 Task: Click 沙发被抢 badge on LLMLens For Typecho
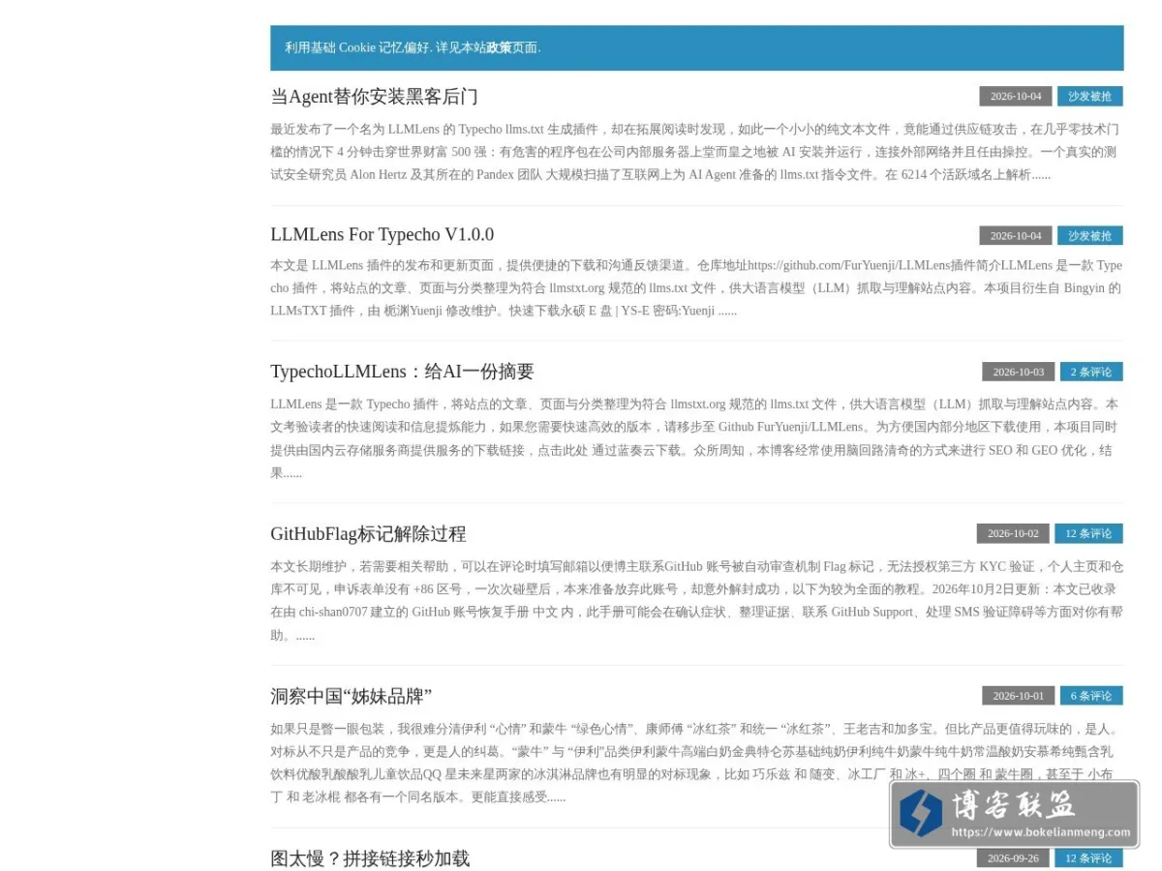tap(1089, 235)
